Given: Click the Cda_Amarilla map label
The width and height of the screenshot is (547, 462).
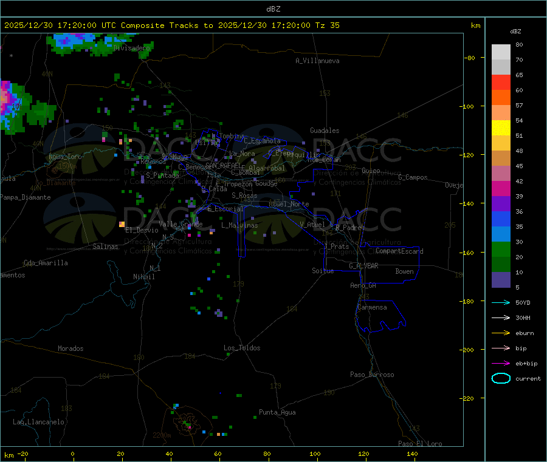Looking at the screenshot, I should point(46,263).
